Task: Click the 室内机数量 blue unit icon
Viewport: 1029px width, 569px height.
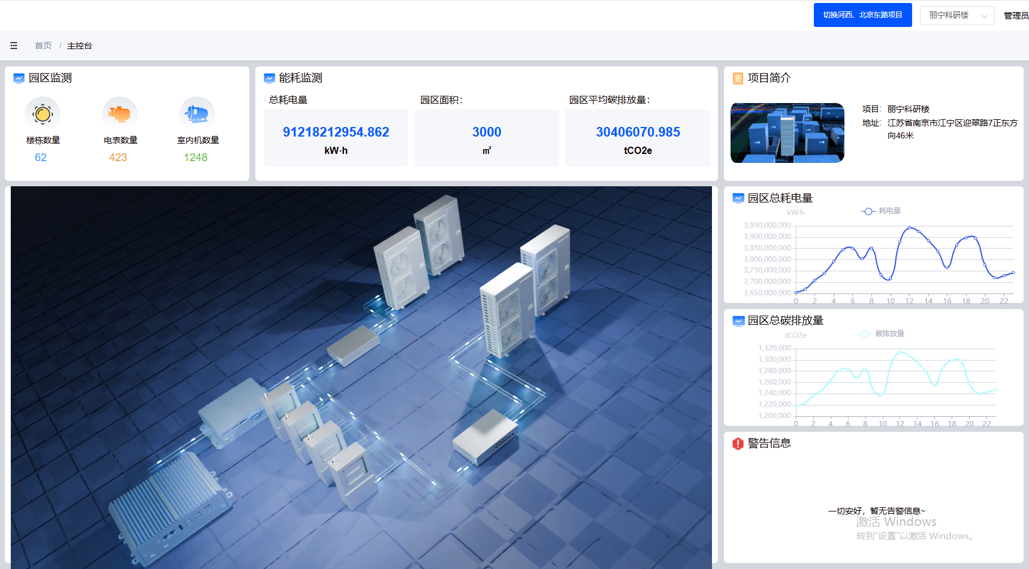Action: [197, 113]
